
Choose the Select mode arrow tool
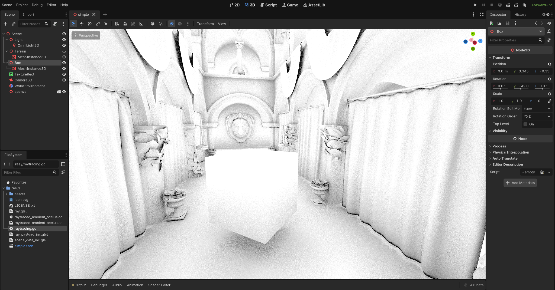pos(106,24)
